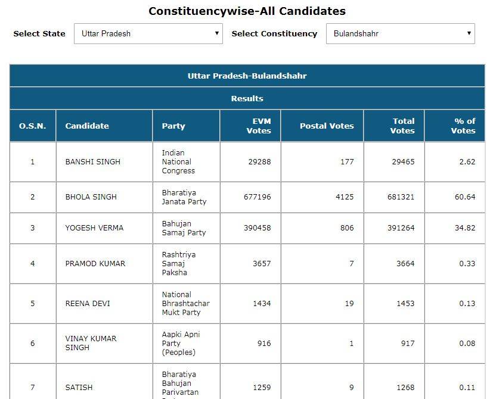Image resolution: width=493 pixels, height=399 pixels.
Task: Click the Party column header
Action: 173,126
